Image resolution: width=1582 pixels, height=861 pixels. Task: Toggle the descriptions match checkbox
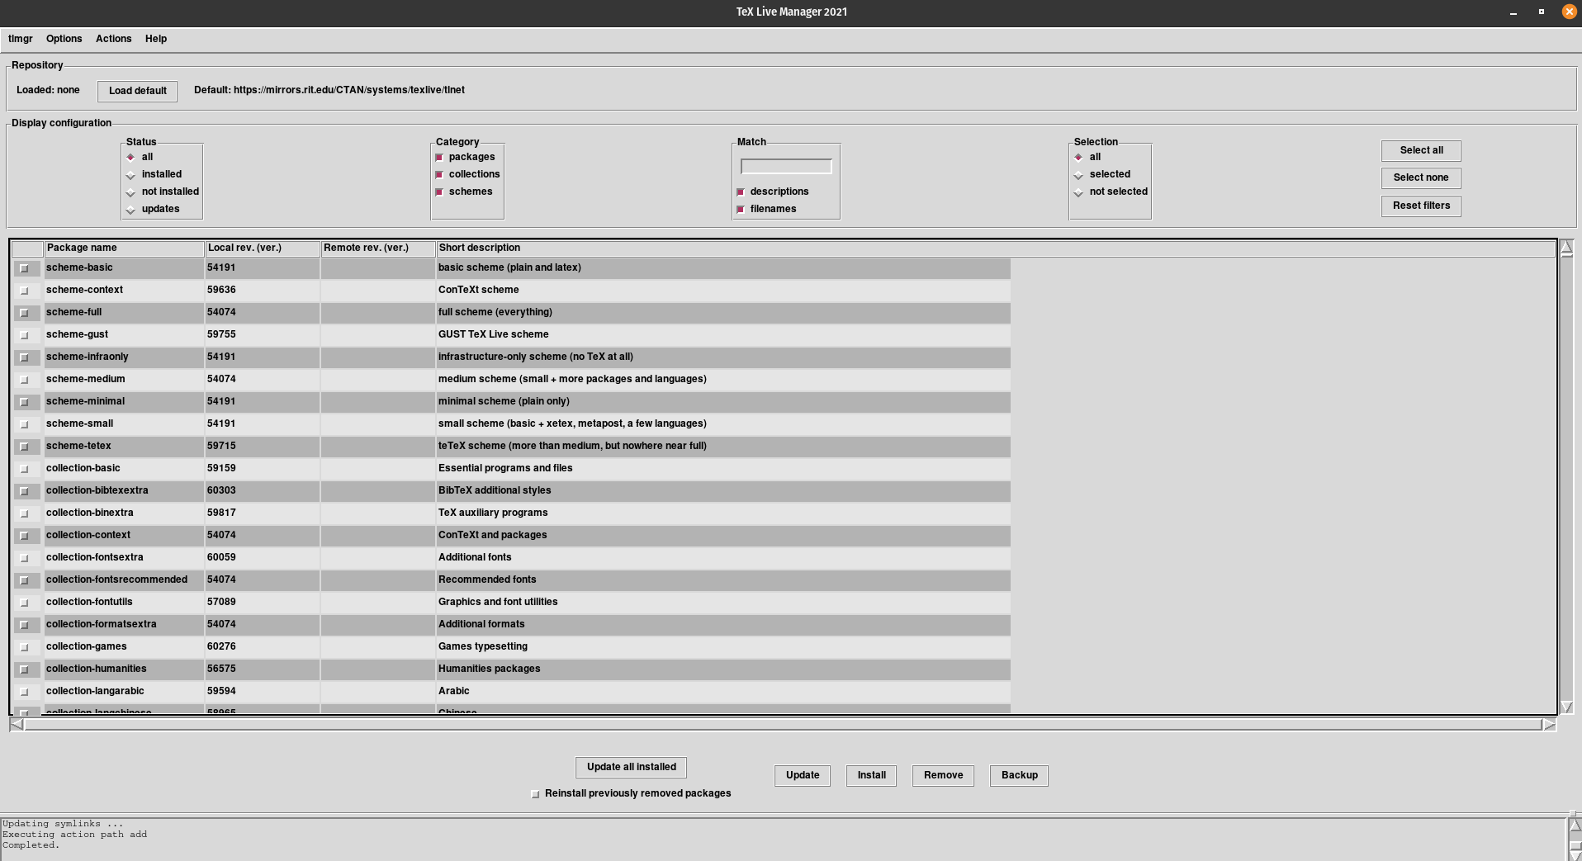[x=741, y=192]
